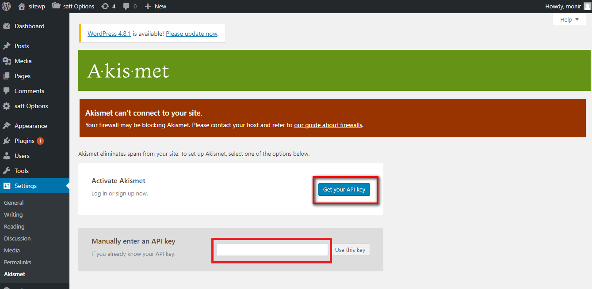Open the Posts menu item

34,46
